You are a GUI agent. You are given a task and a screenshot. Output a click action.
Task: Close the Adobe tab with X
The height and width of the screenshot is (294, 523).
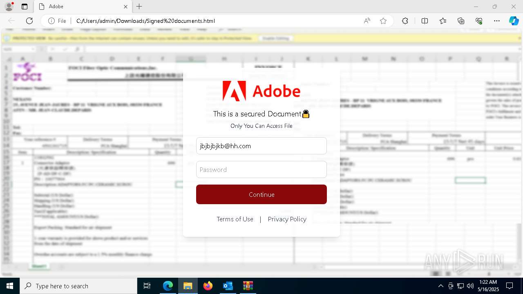[125, 7]
